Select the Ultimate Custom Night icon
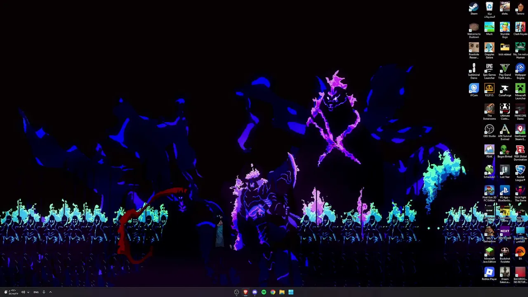 [504, 112]
